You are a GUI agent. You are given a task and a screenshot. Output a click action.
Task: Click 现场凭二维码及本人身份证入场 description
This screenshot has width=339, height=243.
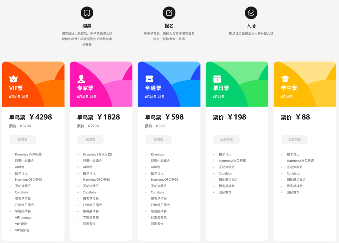point(251,34)
